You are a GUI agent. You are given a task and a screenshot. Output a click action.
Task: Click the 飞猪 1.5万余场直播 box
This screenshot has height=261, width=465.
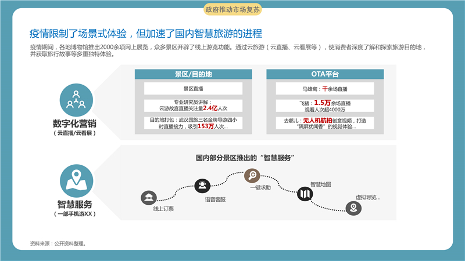(325, 106)
